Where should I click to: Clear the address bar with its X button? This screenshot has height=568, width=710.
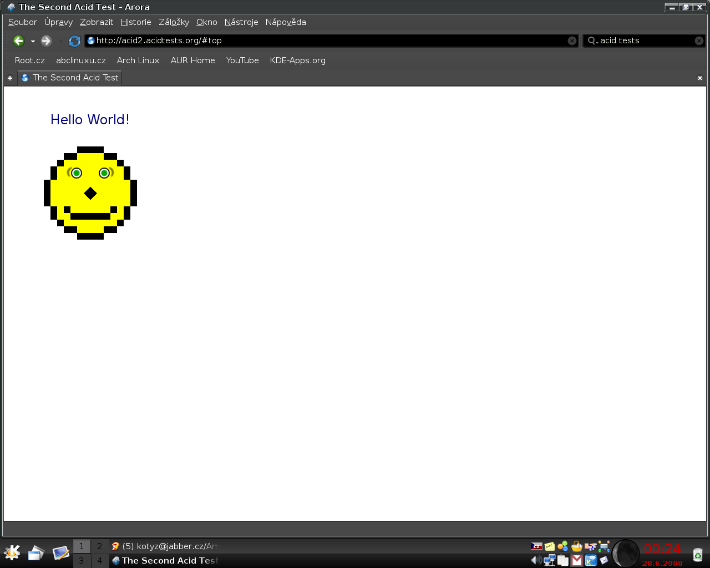(572, 40)
